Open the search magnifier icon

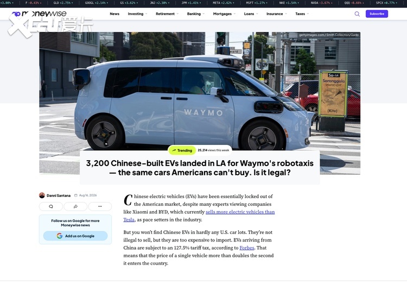pyautogui.click(x=357, y=14)
